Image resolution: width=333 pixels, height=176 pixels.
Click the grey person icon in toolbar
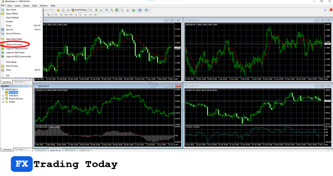[63, 10]
